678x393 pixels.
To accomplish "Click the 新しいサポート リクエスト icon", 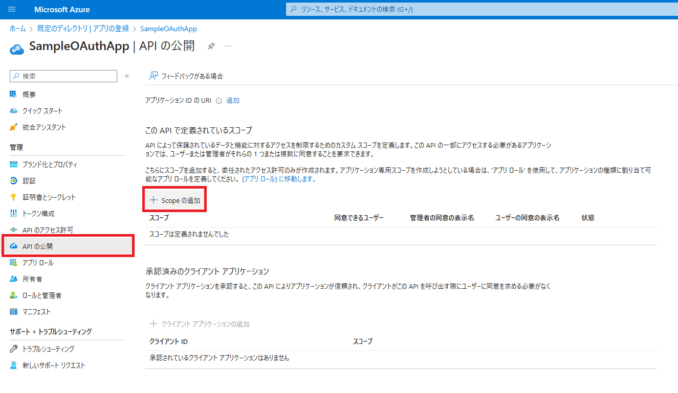I will tap(13, 365).
